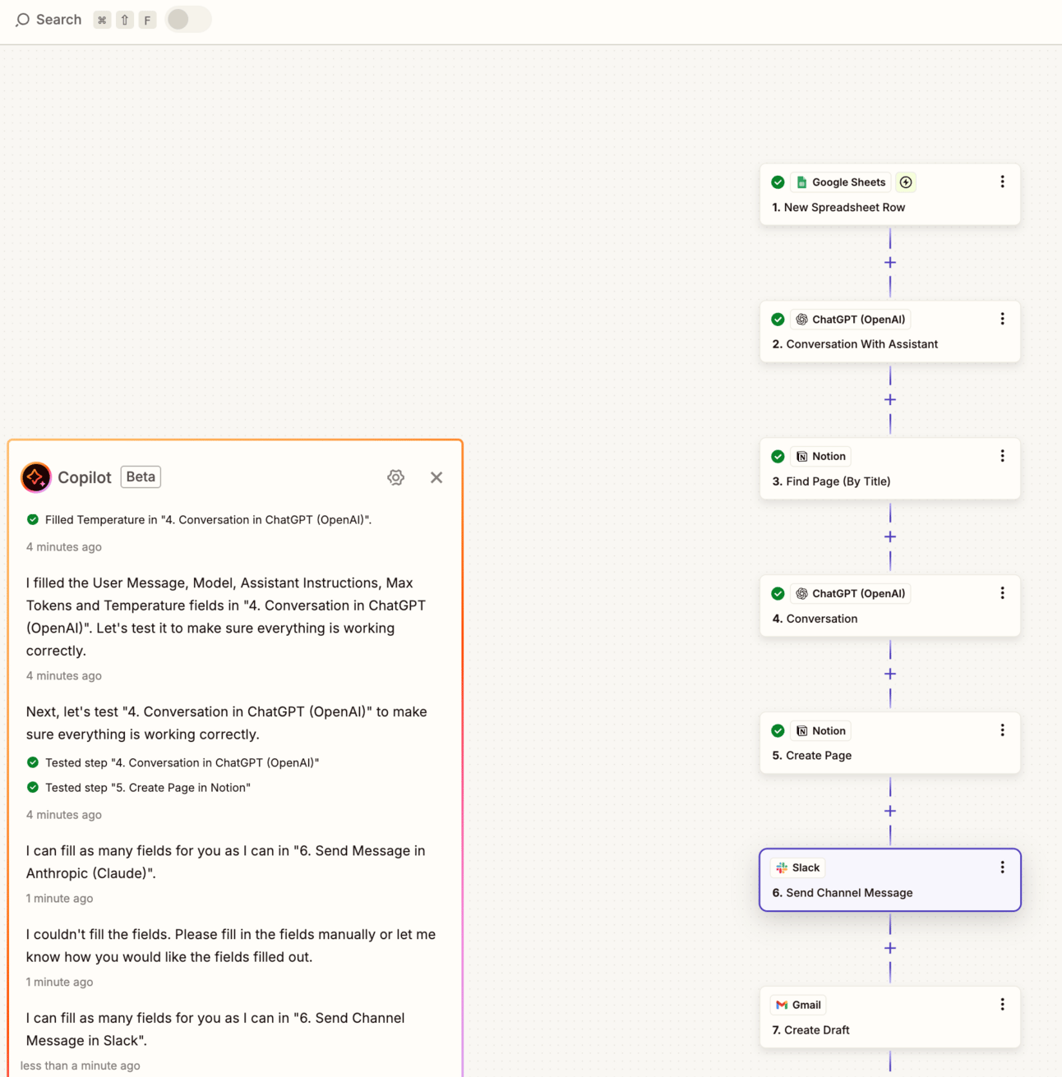Click the Search label in top bar
Screen dimensions: 1062x1077
pyautogui.click(x=58, y=20)
